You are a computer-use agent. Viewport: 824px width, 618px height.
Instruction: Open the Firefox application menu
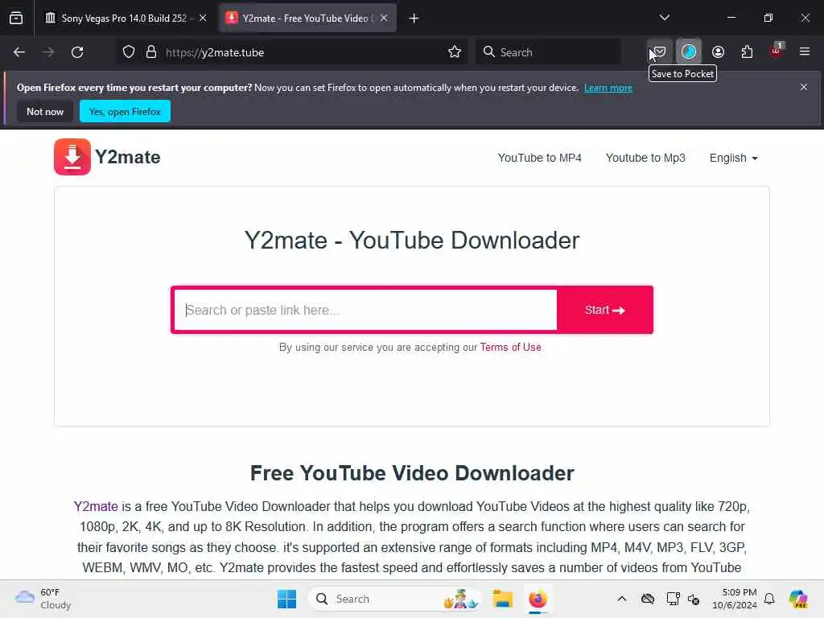tap(805, 51)
